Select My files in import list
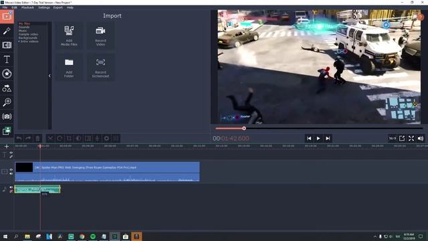 tap(24, 24)
